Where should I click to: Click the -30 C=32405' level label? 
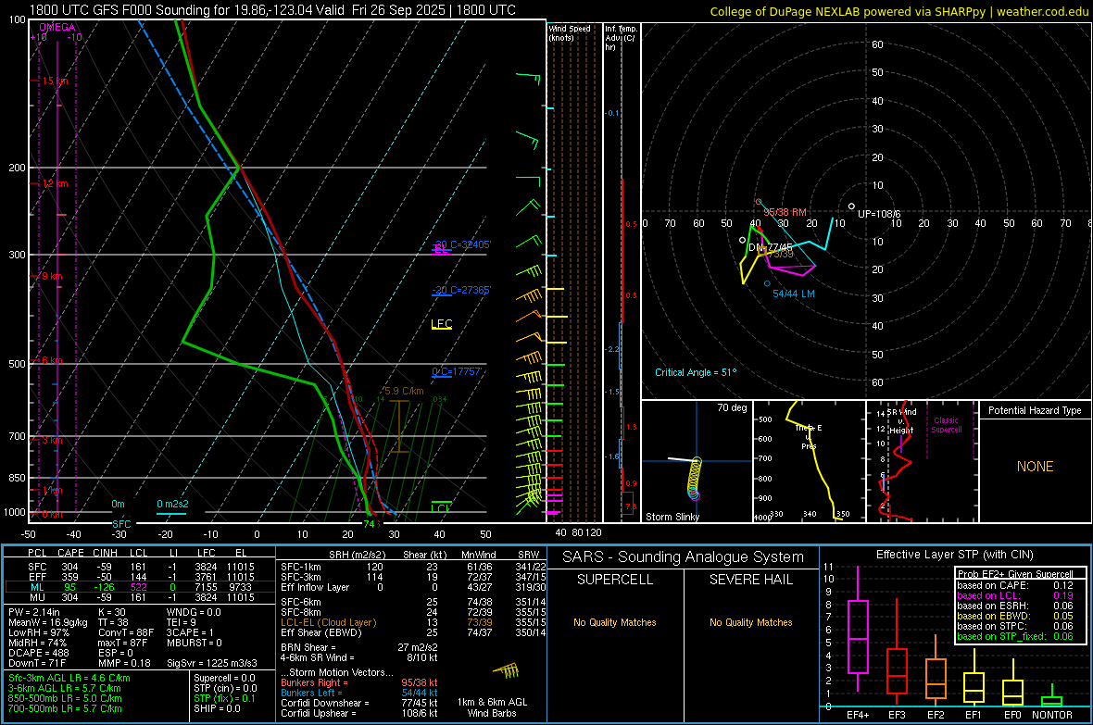461,244
